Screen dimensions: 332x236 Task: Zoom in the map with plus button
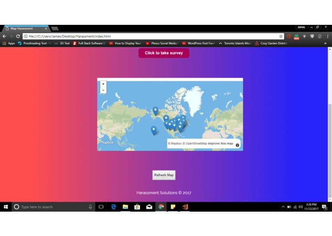click(103, 84)
